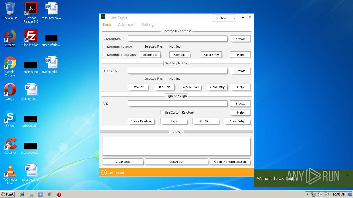This screenshot has width=353, height=198.
Task: Click the Decompile button
Action: coord(150,55)
